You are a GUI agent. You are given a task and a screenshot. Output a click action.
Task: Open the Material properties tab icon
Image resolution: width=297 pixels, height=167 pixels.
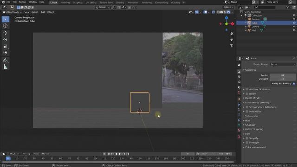239,130
